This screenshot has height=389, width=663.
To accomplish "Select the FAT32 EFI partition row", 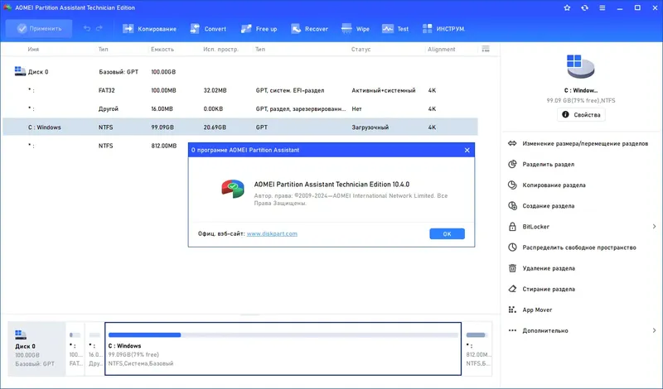I will click(240, 90).
